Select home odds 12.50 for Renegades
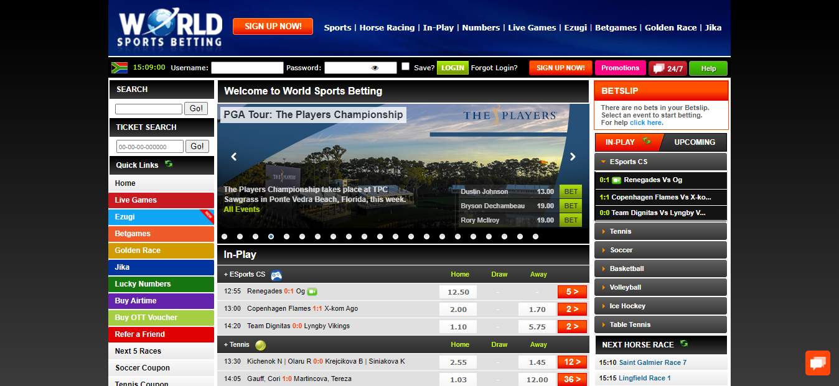 coord(458,292)
